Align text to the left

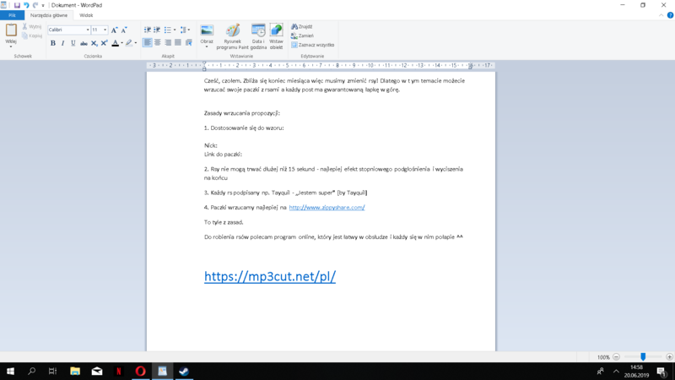147,43
